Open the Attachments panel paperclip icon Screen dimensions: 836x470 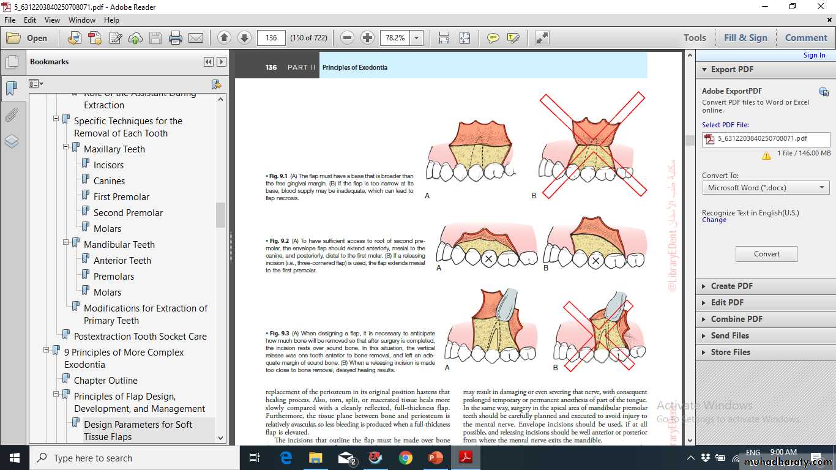[12, 114]
